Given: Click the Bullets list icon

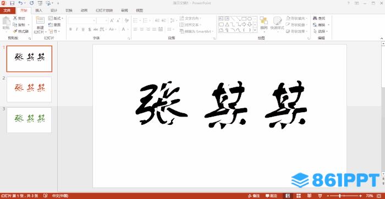Looking at the screenshot, I should coord(135,20).
